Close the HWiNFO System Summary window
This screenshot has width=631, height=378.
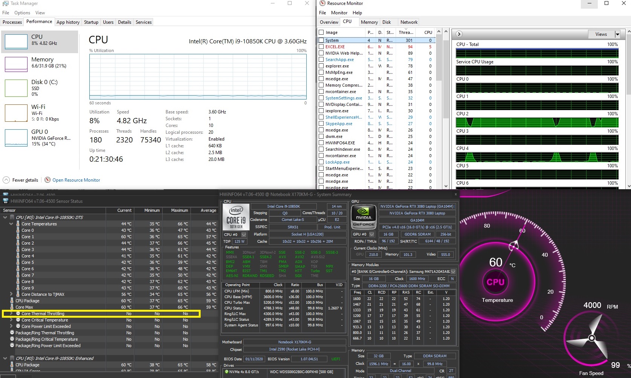point(456,194)
